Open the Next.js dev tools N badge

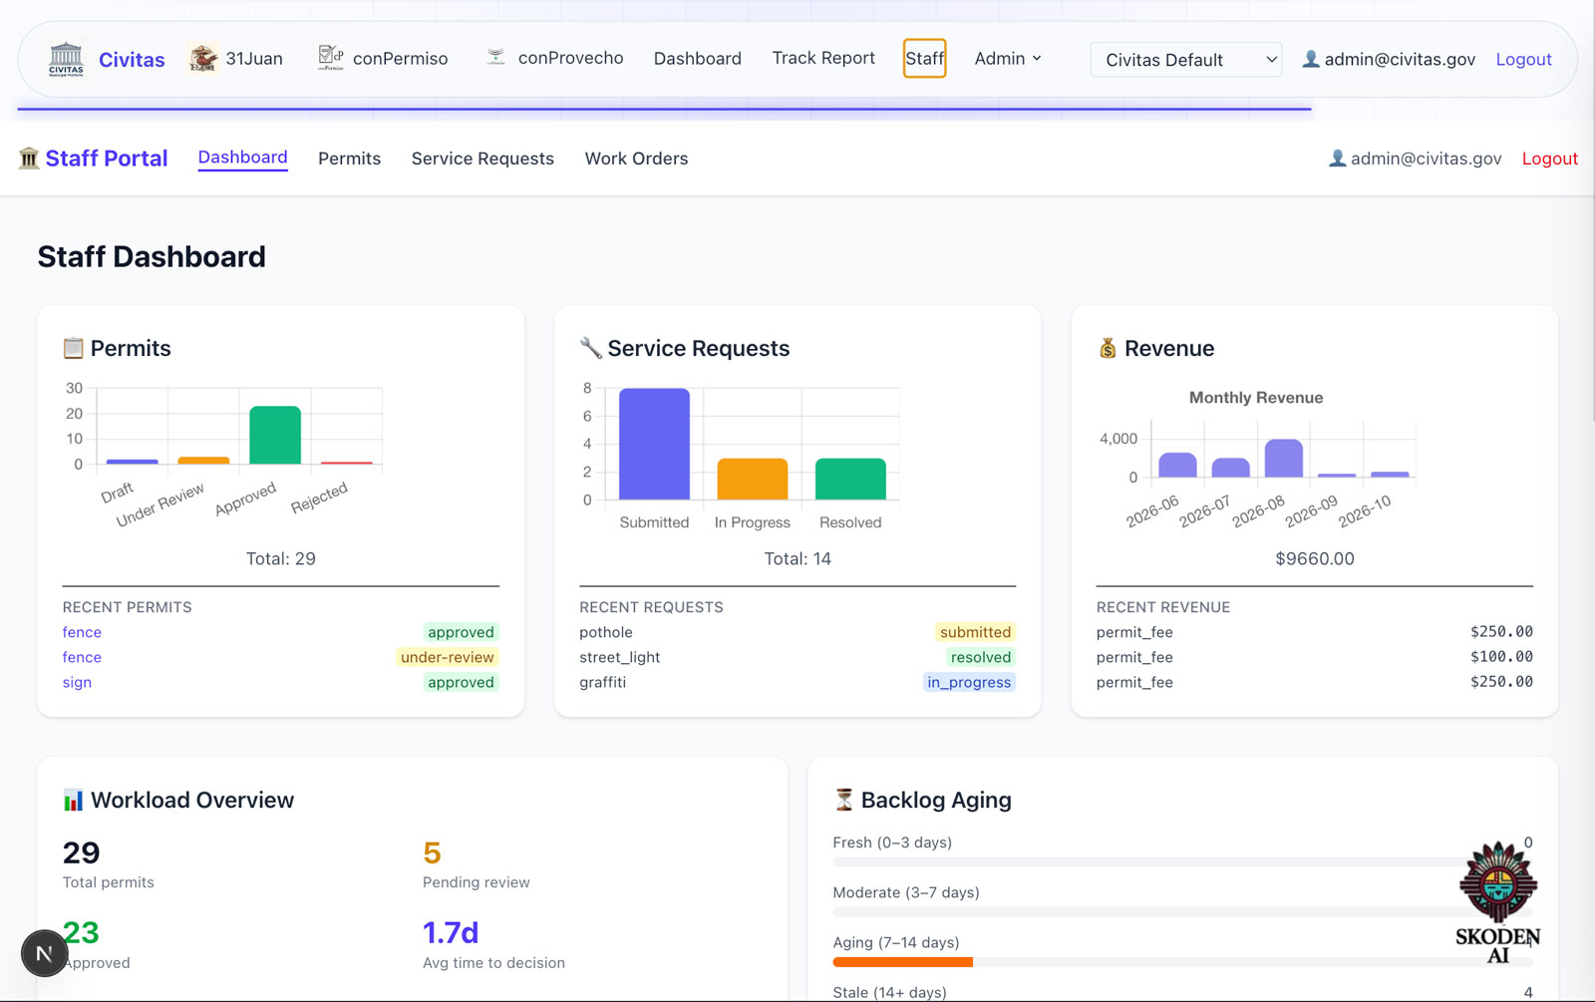click(44, 954)
